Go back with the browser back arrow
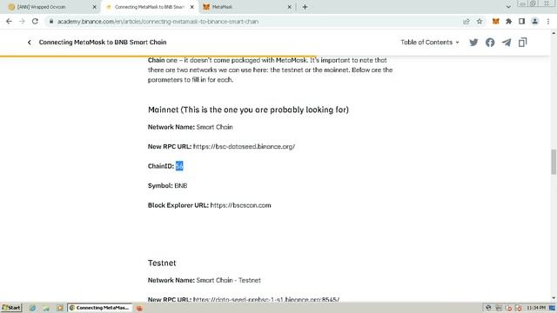The height and width of the screenshot is (313, 557). click(x=9, y=21)
